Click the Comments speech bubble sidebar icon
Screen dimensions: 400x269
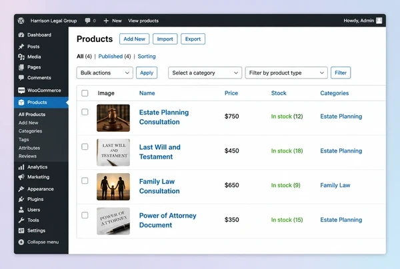[21, 78]
